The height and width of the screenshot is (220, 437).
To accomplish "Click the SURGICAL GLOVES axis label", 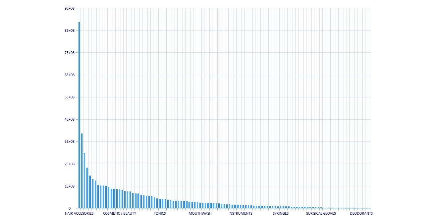I will [x=321, y=213].
